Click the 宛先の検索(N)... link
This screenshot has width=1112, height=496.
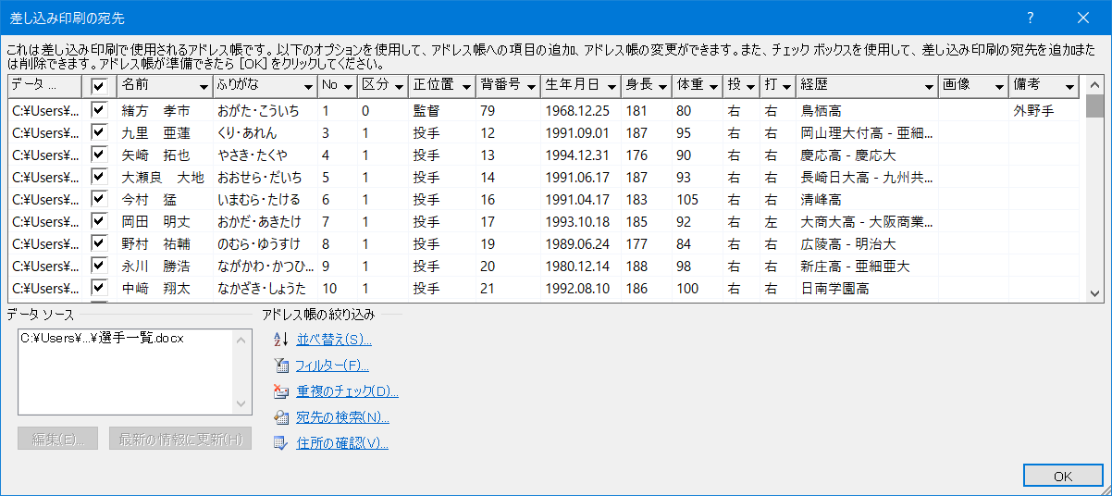tap(342, 417)
